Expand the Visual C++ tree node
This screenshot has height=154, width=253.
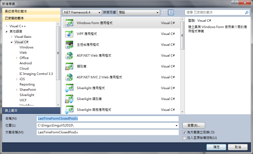point(7,26)
